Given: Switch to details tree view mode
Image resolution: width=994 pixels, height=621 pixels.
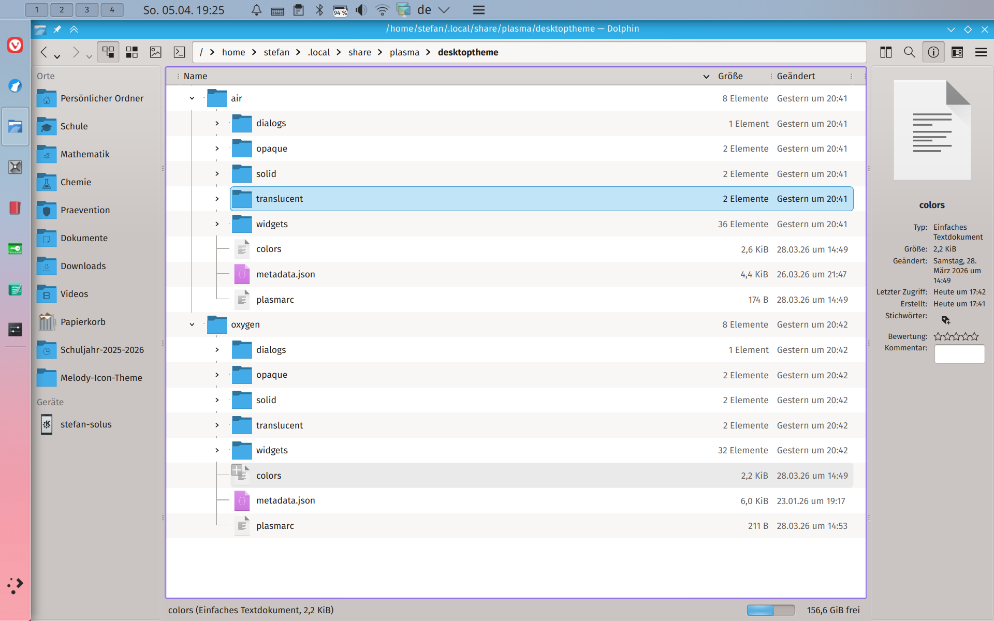Looking at the screenshot, I should point(108,52).
